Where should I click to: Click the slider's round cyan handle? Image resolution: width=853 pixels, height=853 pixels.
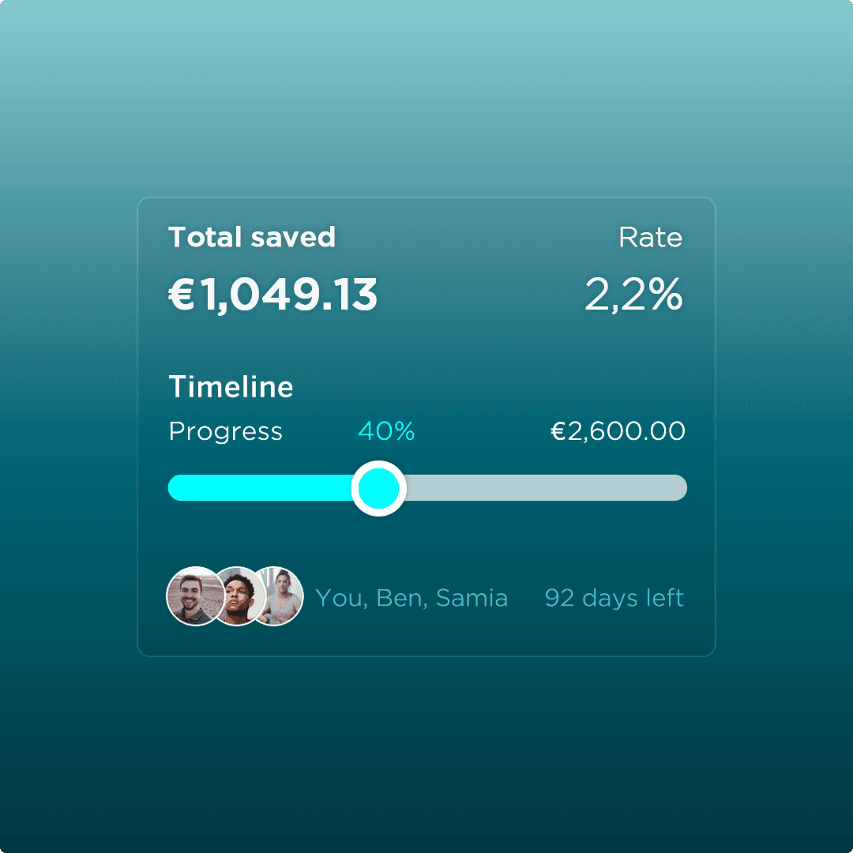click(378, 488)
